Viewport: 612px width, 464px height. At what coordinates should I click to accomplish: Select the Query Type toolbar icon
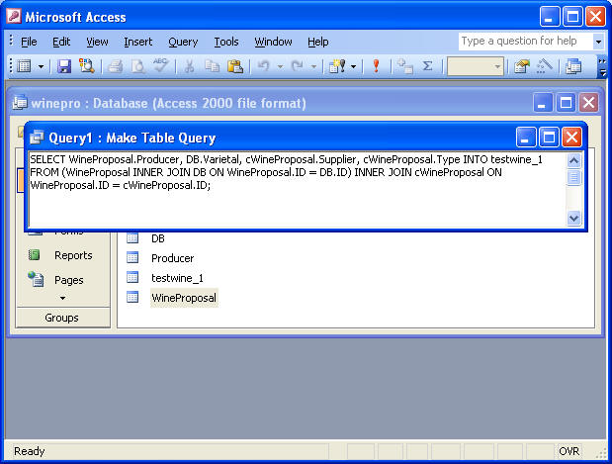337,66
